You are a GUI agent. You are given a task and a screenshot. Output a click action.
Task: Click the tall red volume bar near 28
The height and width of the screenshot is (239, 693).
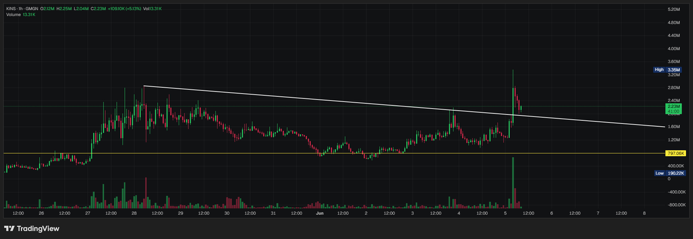[146, 192]
